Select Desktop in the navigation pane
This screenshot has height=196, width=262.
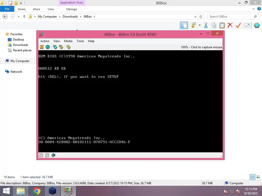18,40
